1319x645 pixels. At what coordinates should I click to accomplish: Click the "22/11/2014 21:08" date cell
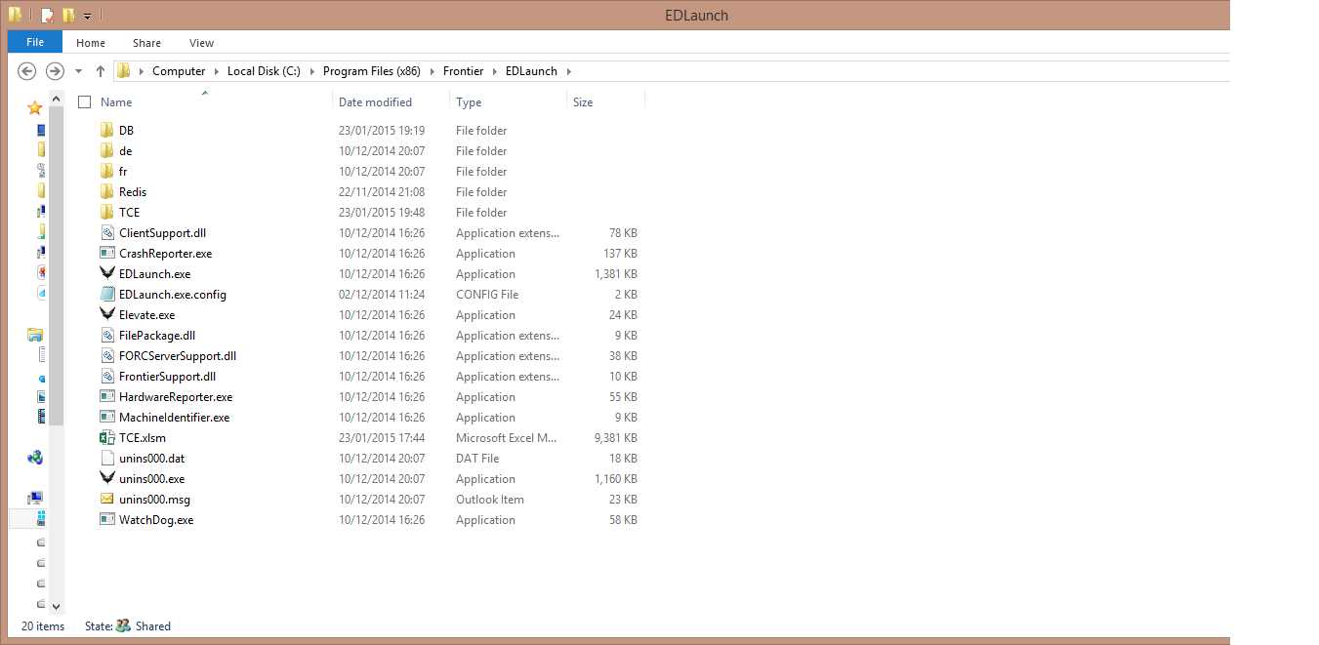[x=382, y=192]
